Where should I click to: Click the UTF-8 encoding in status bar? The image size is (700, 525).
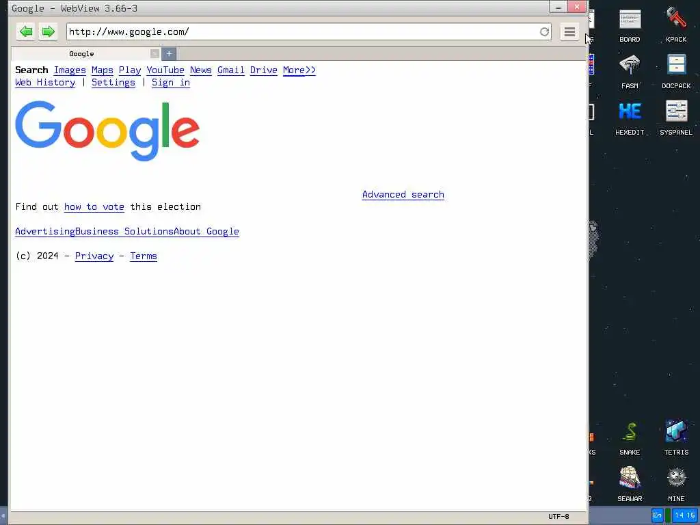tap(558, 517)
